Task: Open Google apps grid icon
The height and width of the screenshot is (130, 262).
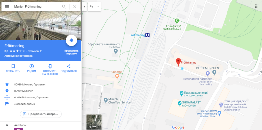Action: pos(257,6)
